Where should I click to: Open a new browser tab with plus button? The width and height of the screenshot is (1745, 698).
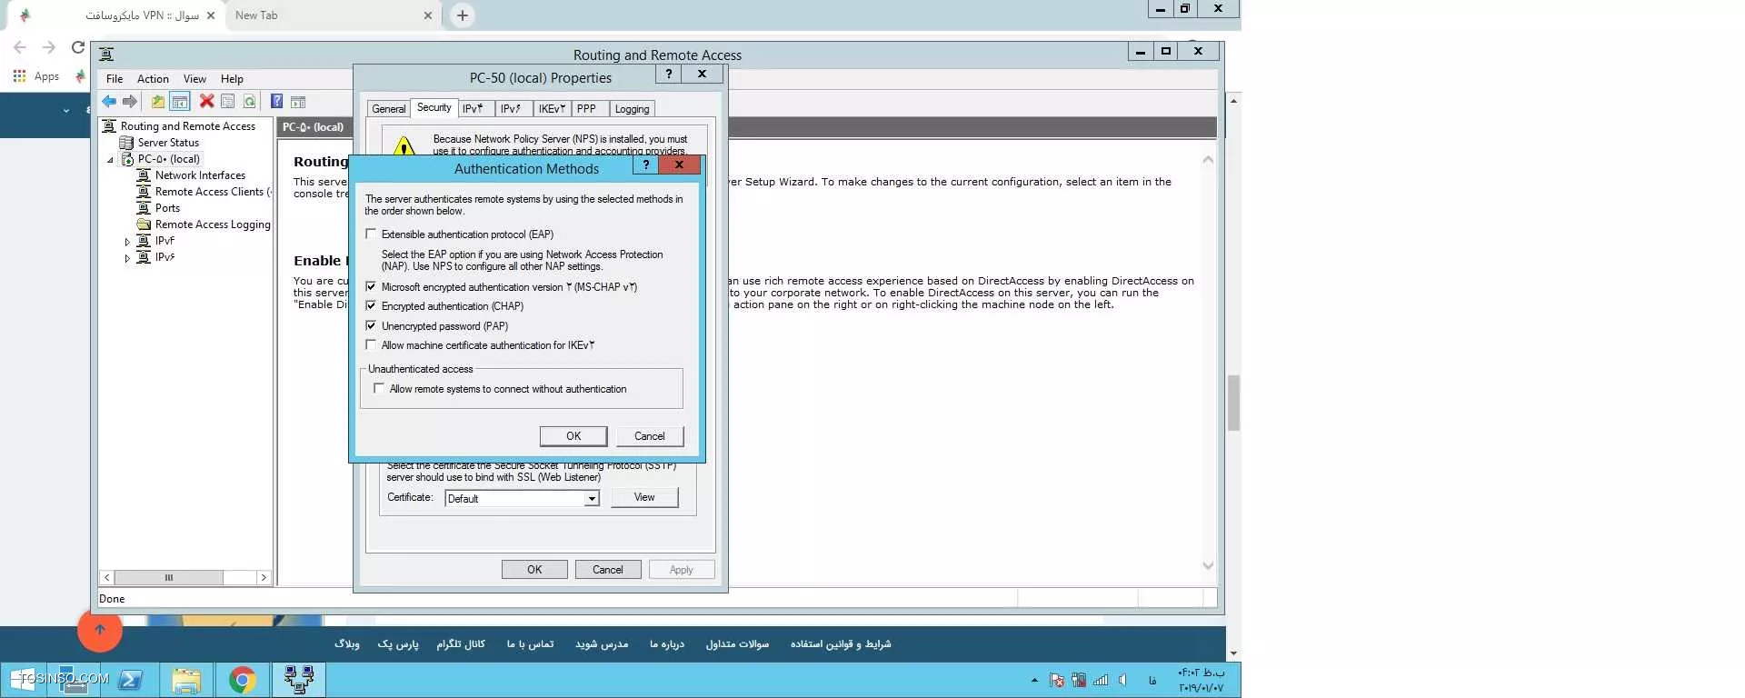pyautogui.click(x=463, y=15)
